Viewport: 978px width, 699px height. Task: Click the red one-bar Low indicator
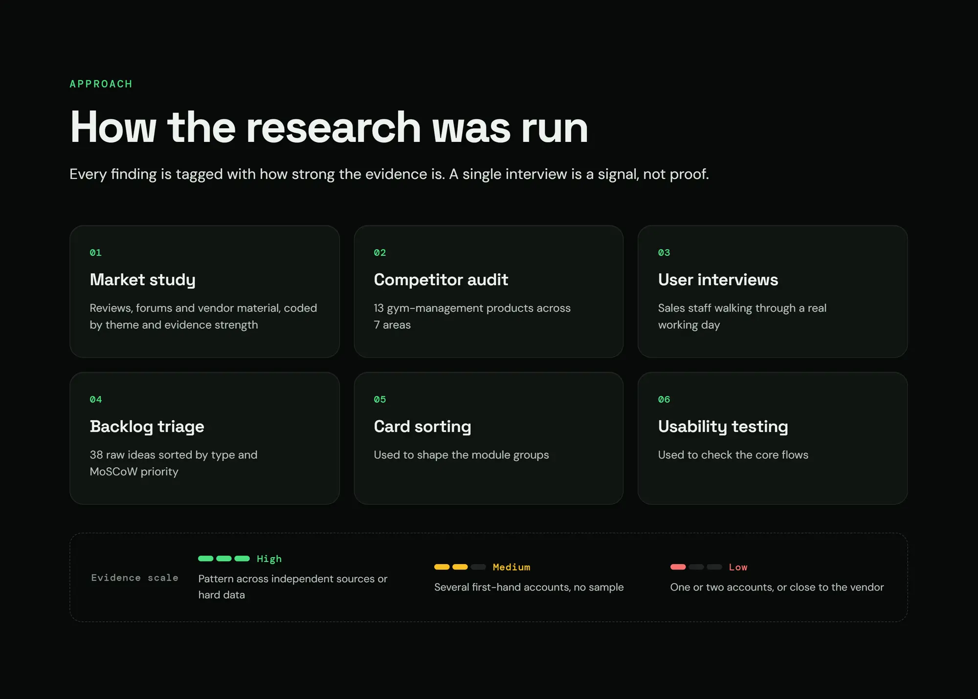696,567
